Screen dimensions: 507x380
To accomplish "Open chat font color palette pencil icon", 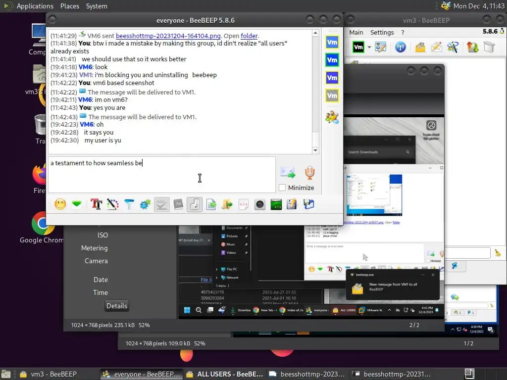I will click(112, 204).
